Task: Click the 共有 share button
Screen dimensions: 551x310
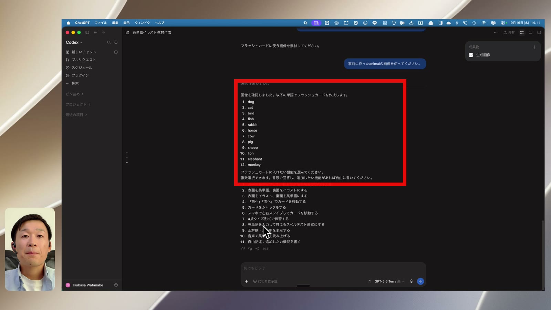Action: 509,32
